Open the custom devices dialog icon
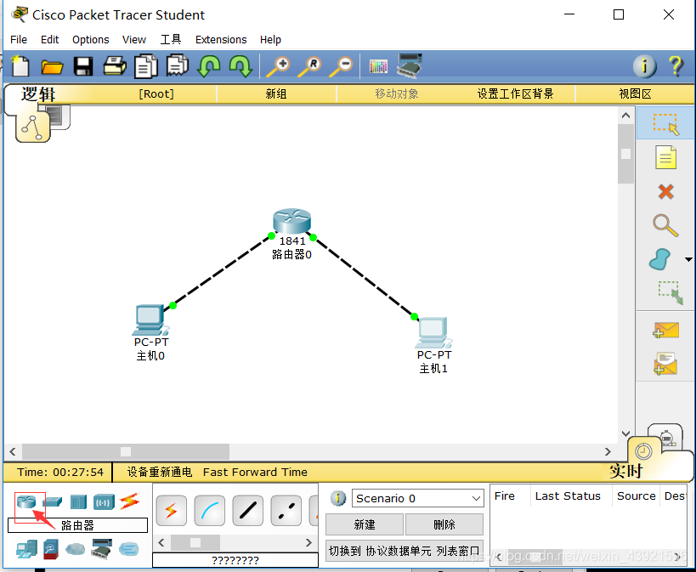Image resolution: width=696 pixels, height=572 pixels. 410,65
